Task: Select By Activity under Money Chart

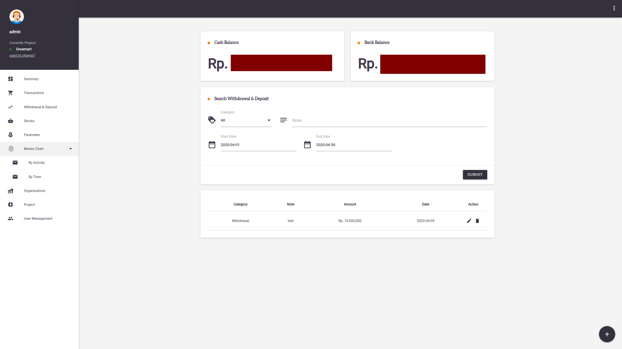Action: pyautogui.click(x=37, y=163)
